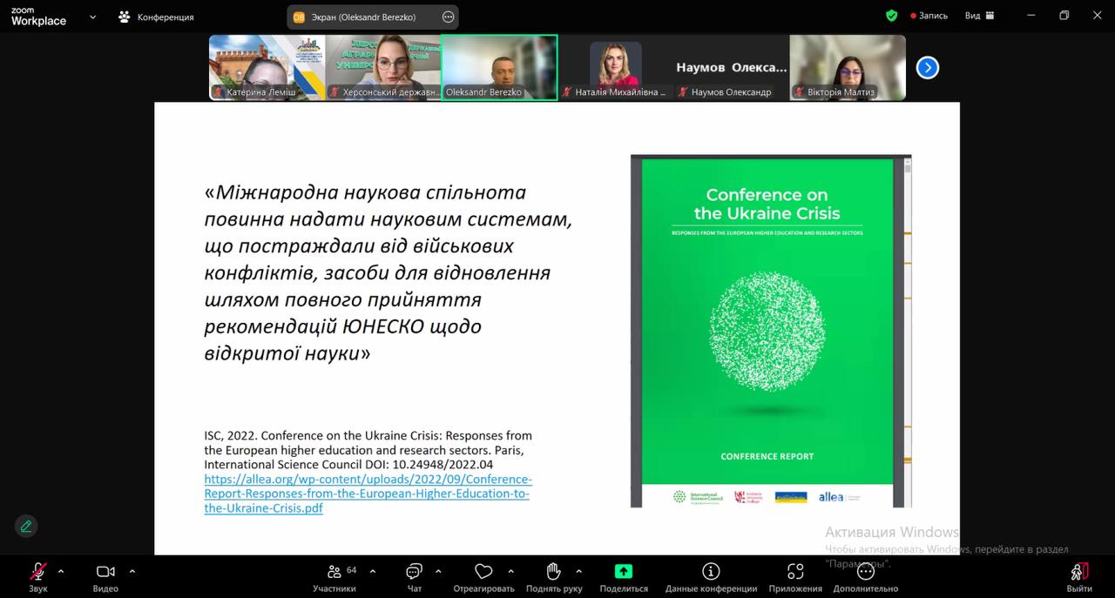Viewport: 1115px width, 598px height.
Task: Click the green encryption shield icon
Action: (x=891, y=16)
